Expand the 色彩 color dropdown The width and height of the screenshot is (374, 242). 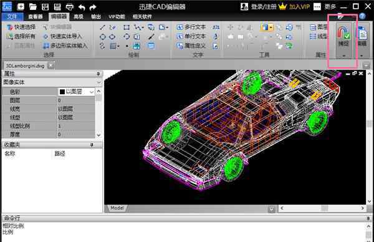click(x=92, y=92)
